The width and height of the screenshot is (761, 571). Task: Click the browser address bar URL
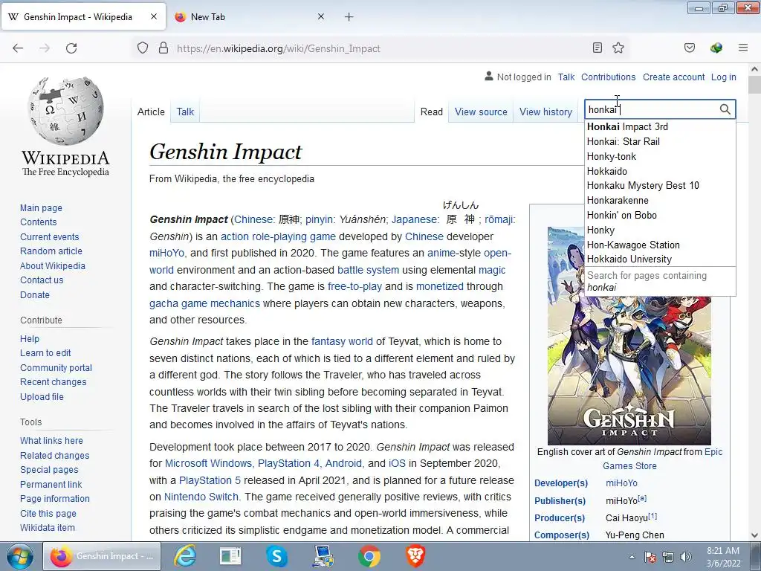click(278, 48)
